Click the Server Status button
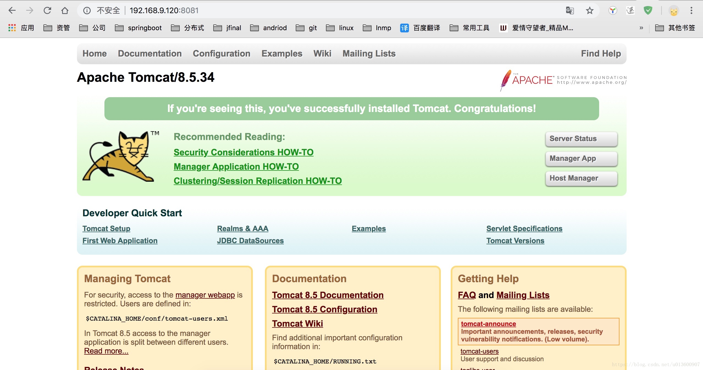The width and height of the screenshot is (703, 370). [582, 139]
